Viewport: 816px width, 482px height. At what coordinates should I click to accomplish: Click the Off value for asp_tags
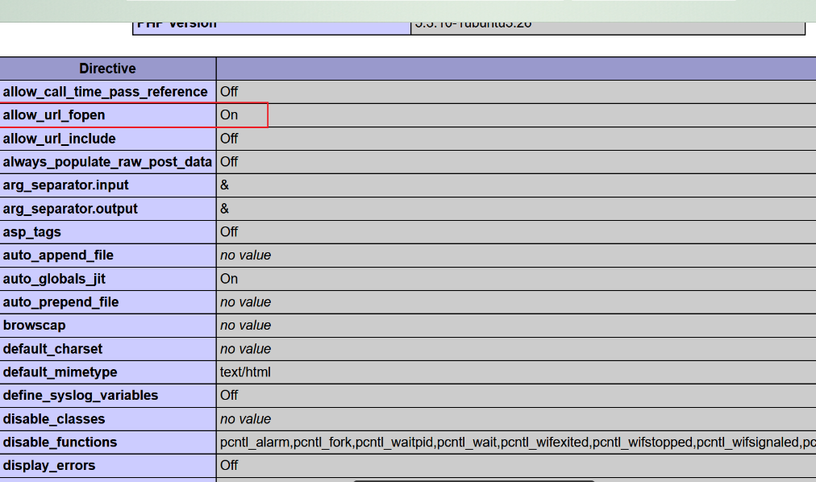(229, 232)
